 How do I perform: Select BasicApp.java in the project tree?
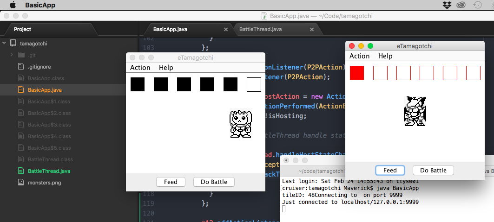tap(45, 90)
